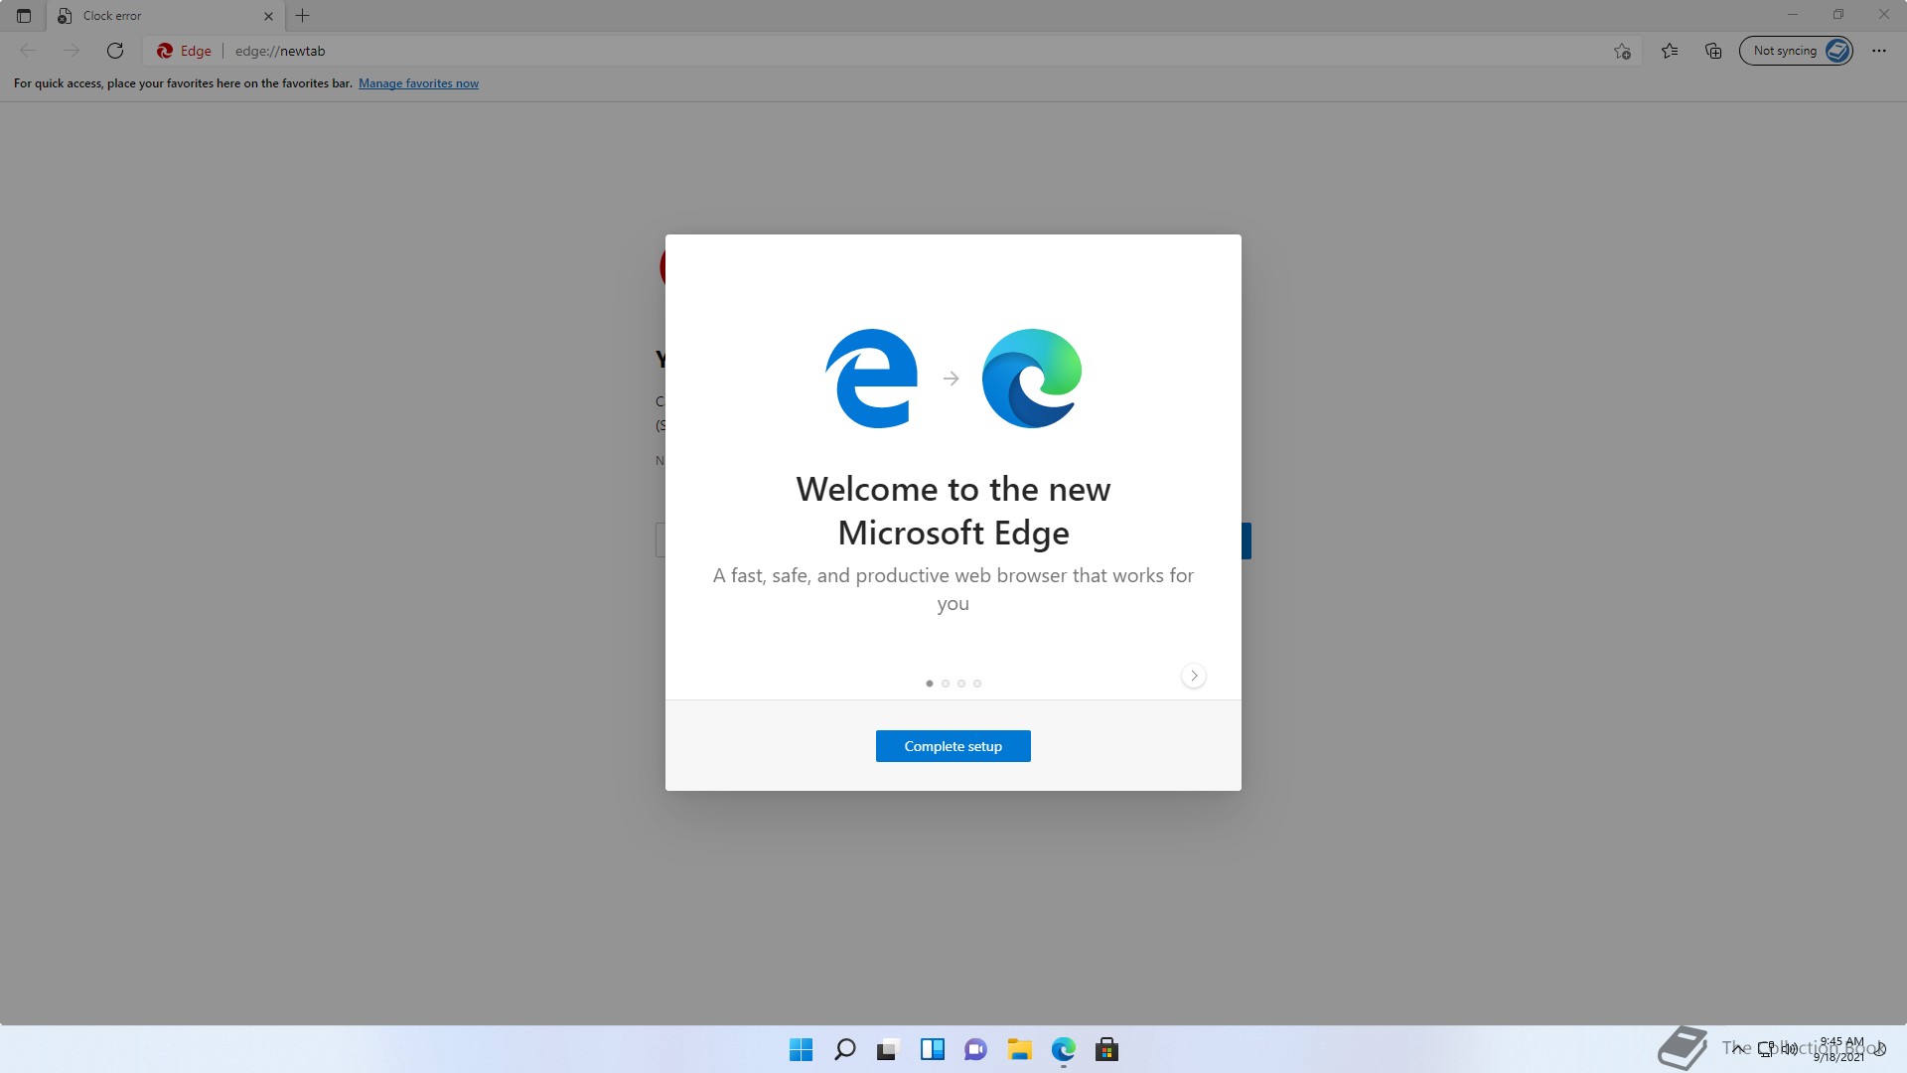Screen dimensions: 1907x1073
Task: Open File Explorer on the taskbar
Action: click(1019, 1049)
